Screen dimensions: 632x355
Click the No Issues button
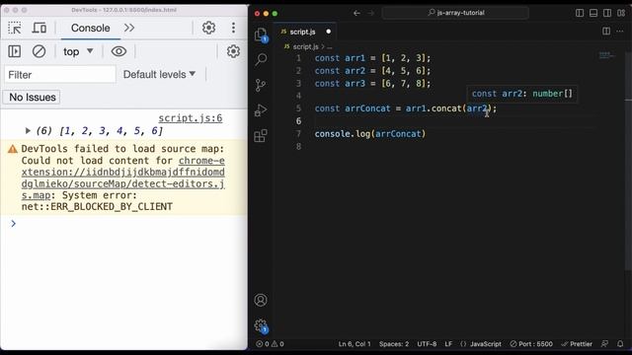[x=32, y=97]
